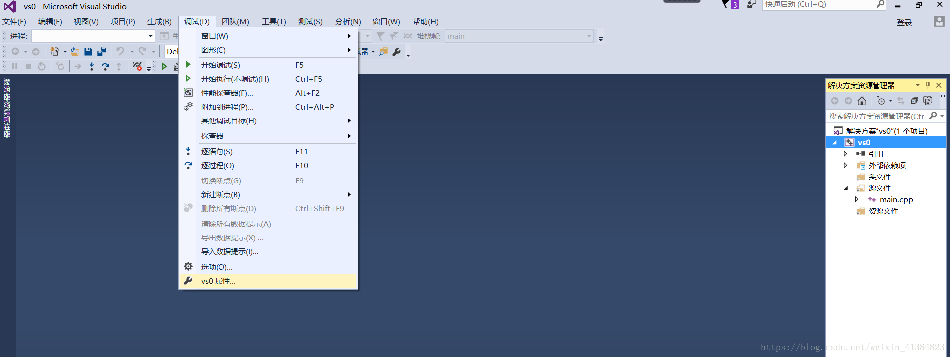This screenshot has width=950, height=357.
Task: Click the Redo arrow icon
Action: 142,51
